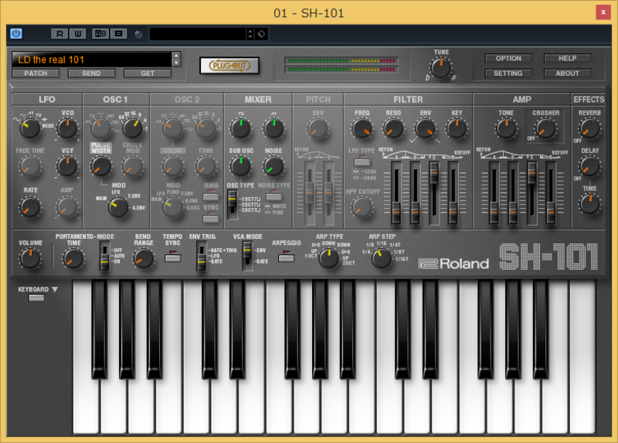Toggle the ARPEGGIO button
The height and width of the screenshot is (443, 618).
286,258
